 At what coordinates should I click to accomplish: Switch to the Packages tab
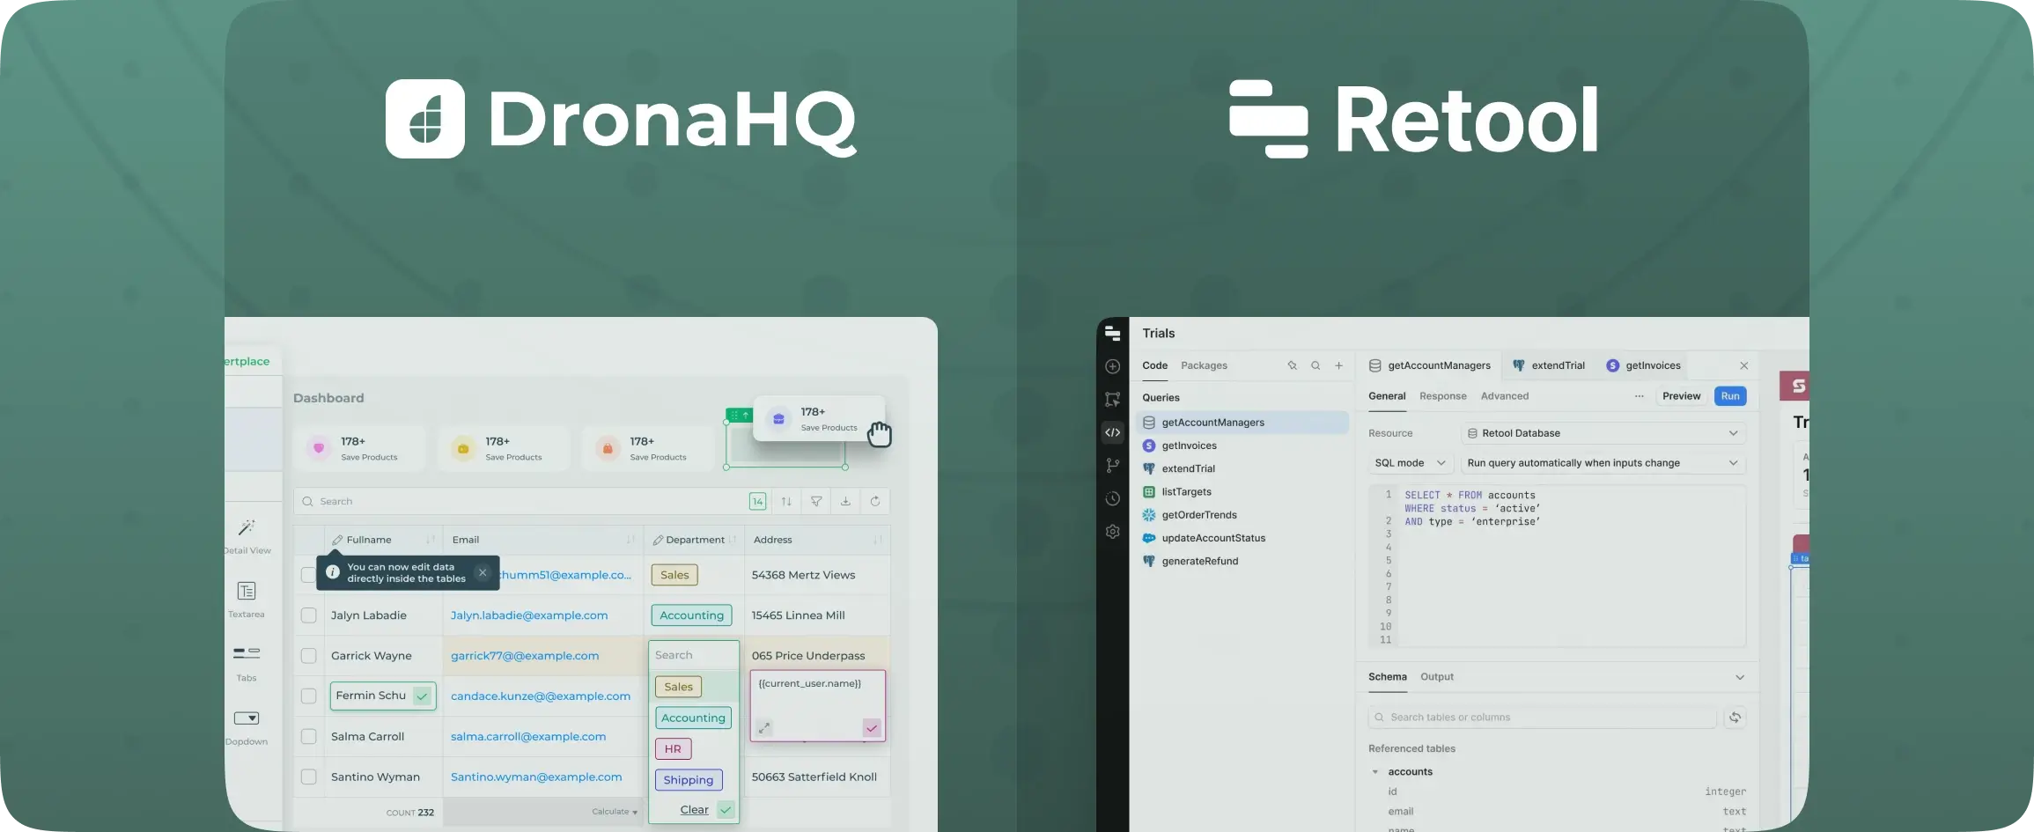[x=1205, y=365]
